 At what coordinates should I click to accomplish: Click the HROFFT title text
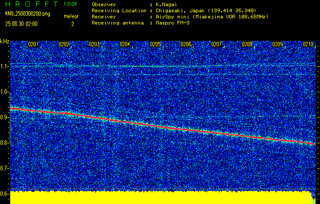click(32, 4)
